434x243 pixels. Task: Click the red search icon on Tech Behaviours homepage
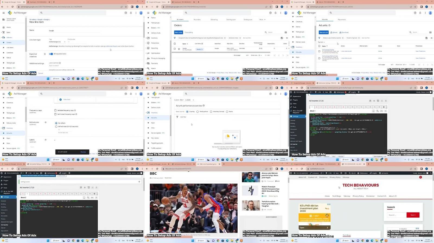(420, 177)
